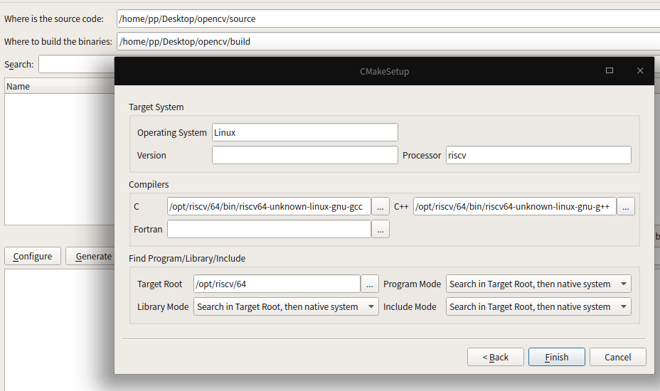This screenshot has width=660, height=391.
Task: Click the CMakeSetup title bar text
Action: coord(384,71)
